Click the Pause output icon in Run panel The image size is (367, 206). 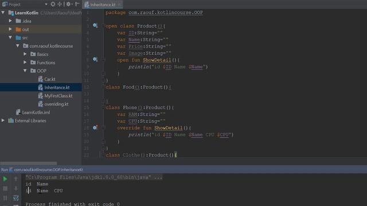[x=5, y=198]
